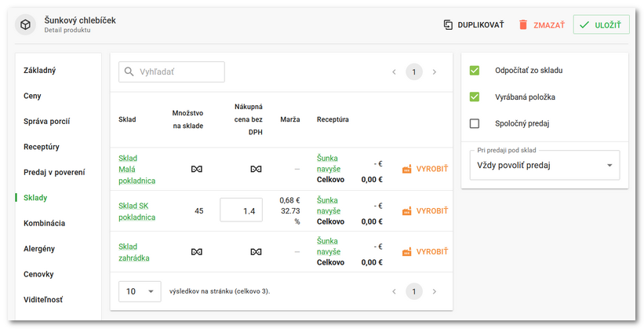Click the search magnifier icon in Vyhľadať field

pos(129,72)
